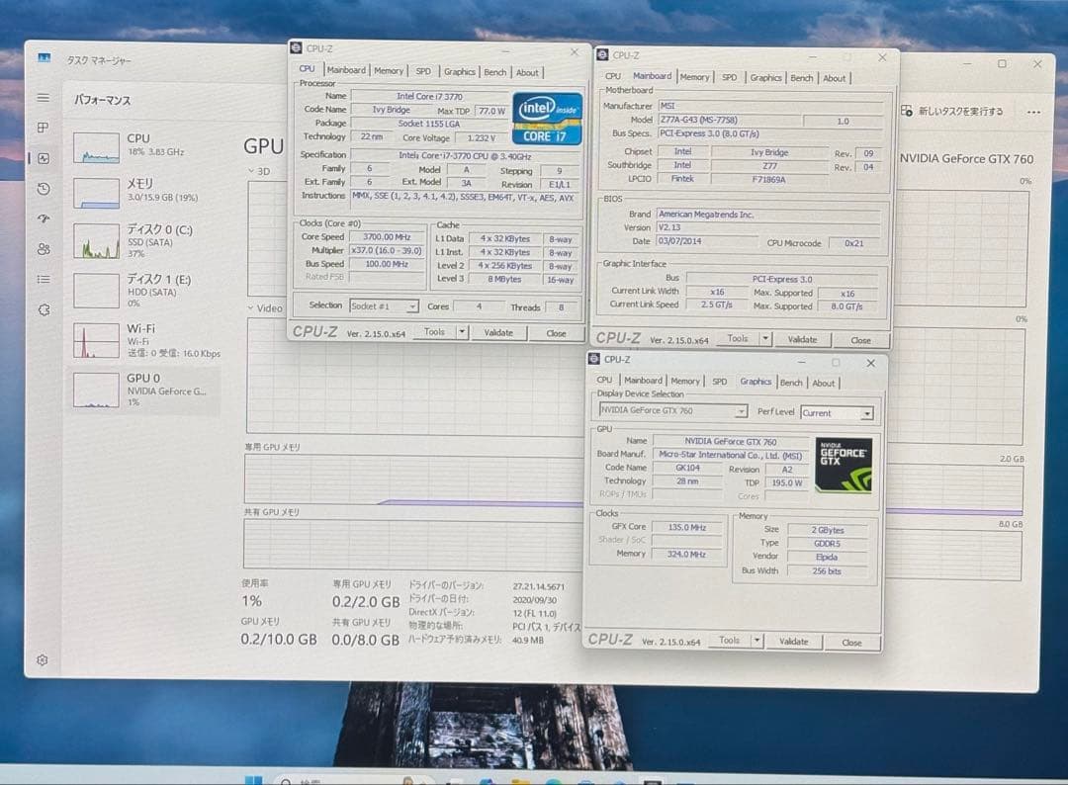Switch to CPU tab in Mainboard window
Screen dimensions: 1068x785
click(613, 76)
